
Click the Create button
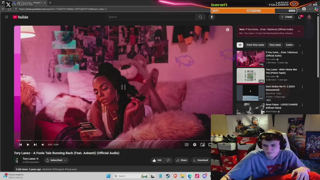click(x=286, y=17)
